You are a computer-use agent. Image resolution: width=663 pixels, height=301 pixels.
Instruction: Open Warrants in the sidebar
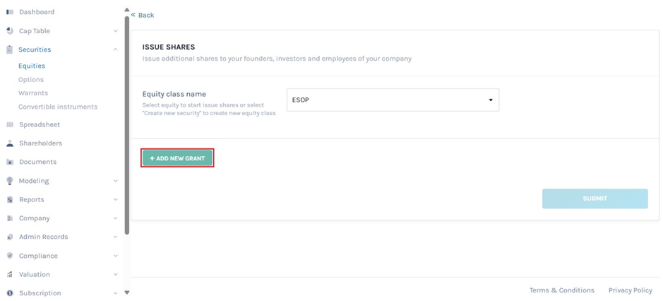[x=33, y=93]
